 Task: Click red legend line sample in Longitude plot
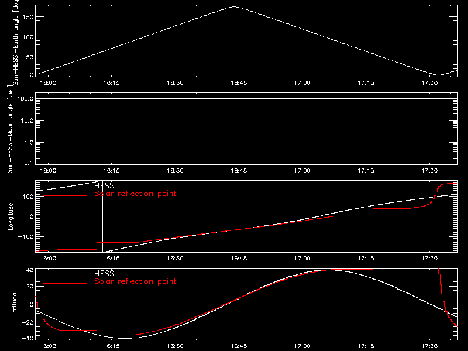pos(65,196)
